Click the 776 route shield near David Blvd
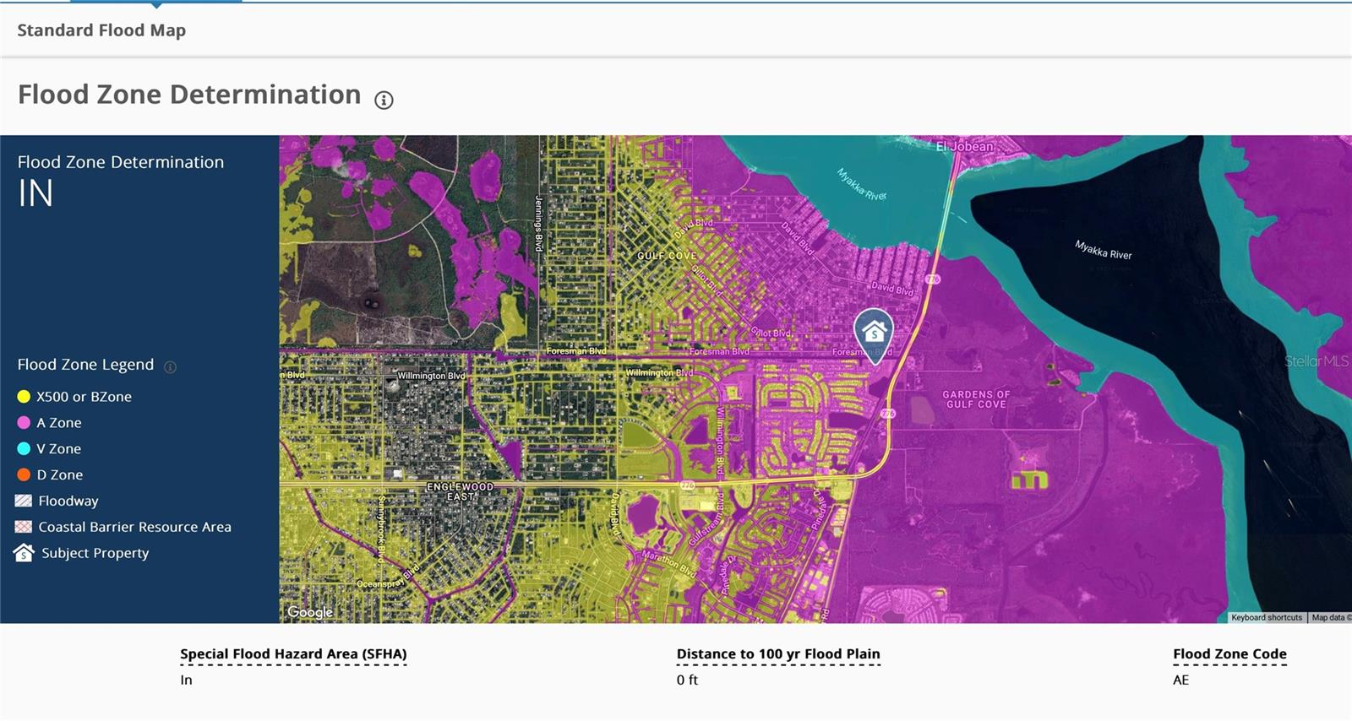 click(x=933, y=279)
